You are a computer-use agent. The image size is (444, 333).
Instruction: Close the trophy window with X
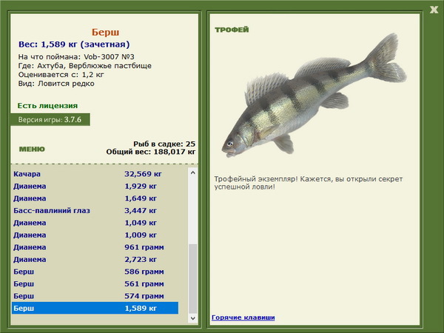tap(434, 10)
